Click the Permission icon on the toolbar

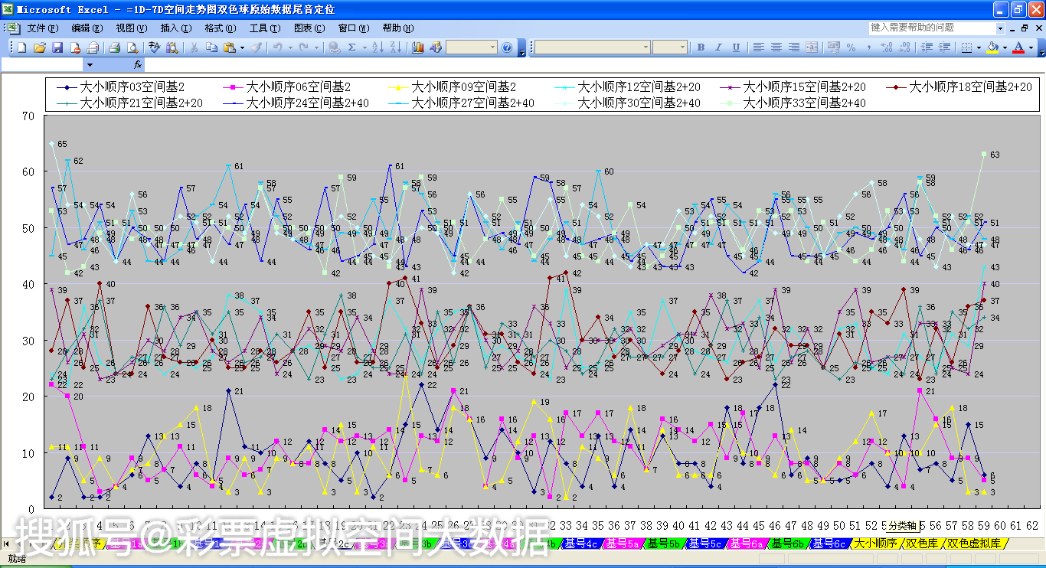click(x=75, y=47)
